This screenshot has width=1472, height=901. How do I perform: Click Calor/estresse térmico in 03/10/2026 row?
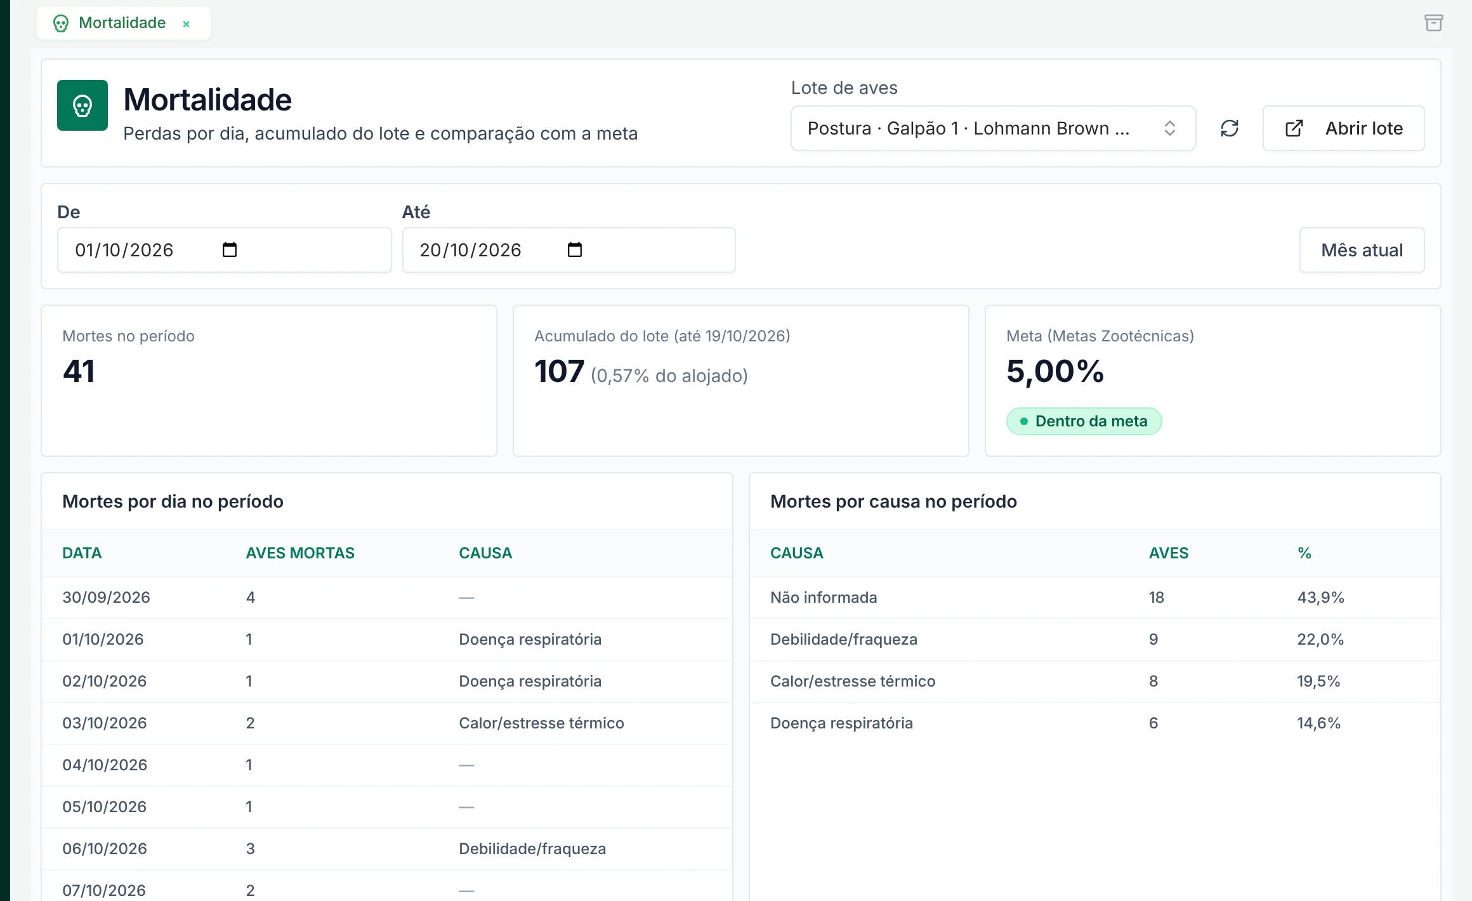[x=541, y=723]
